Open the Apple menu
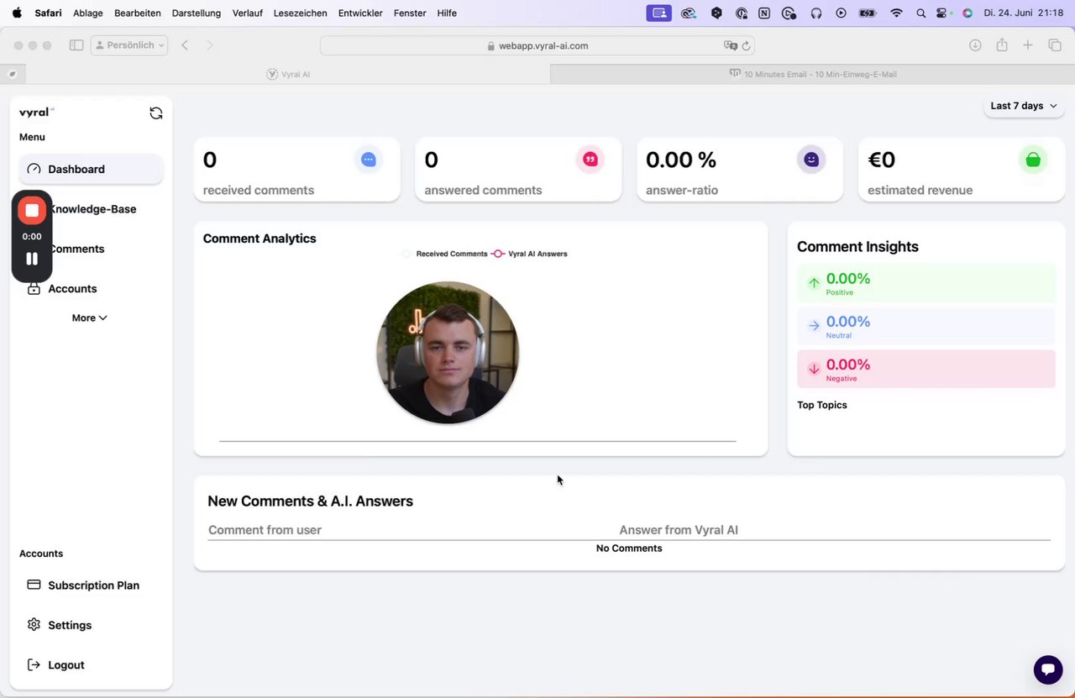1075x698 pixels. click(x=17, y=13)
